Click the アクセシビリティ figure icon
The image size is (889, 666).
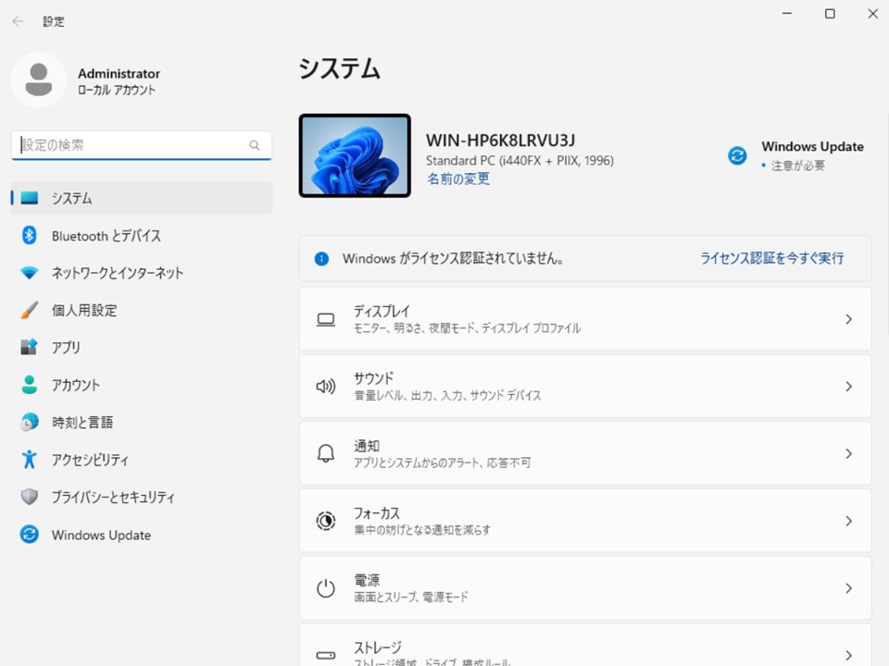pyautogui.click(x=30, y=460)
